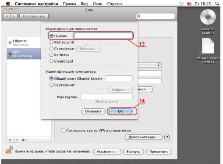Click the Вернуть button
The height and width of the screenshot is (164, 223).
click(133, 152)
